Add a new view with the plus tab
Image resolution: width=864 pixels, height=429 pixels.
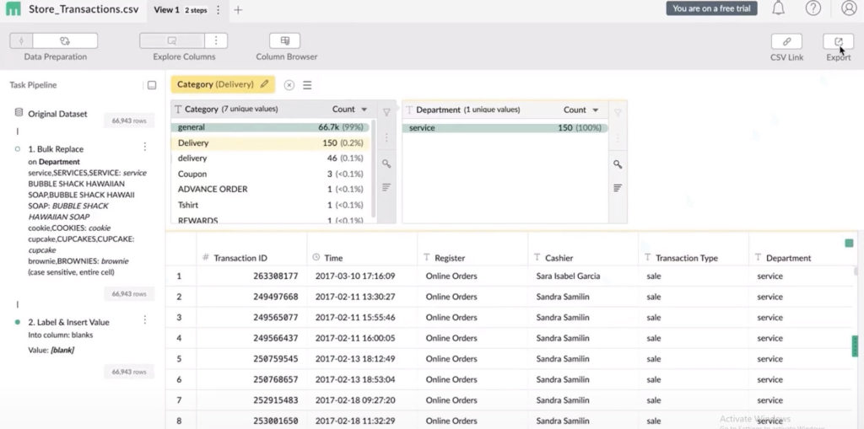tap(238, 10)
